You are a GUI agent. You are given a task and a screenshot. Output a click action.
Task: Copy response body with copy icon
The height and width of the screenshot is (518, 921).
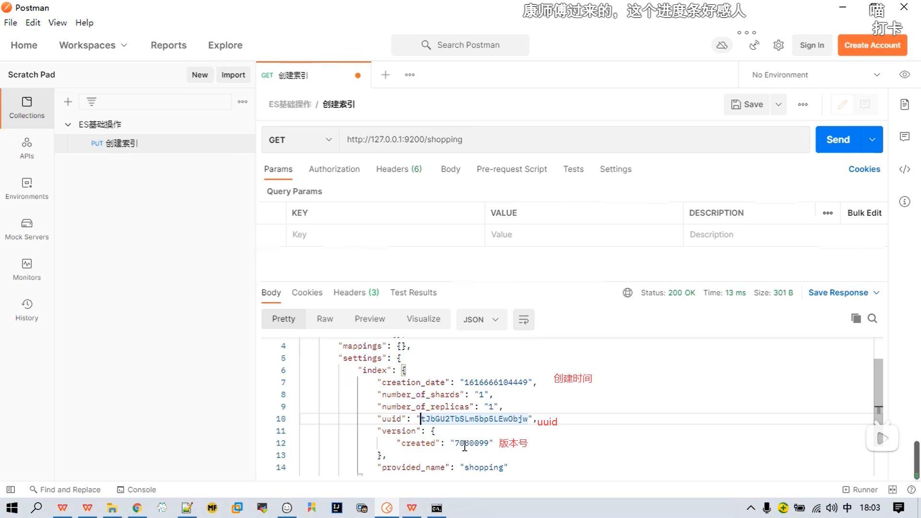[856, 318]
